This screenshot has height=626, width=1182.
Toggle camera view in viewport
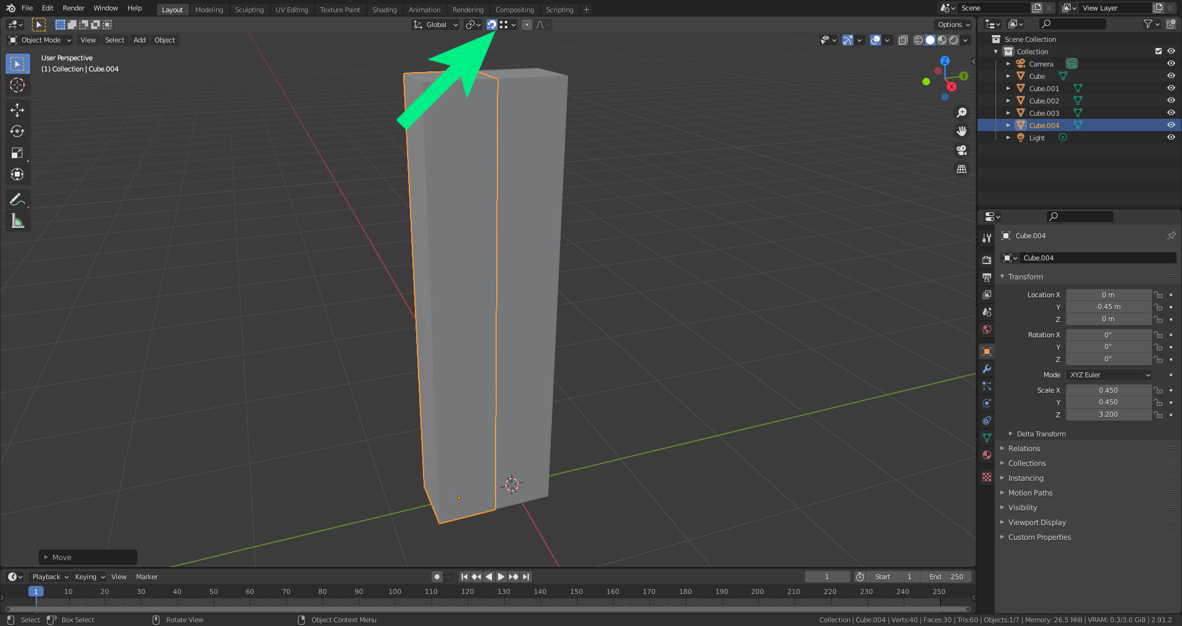point(961,150)
